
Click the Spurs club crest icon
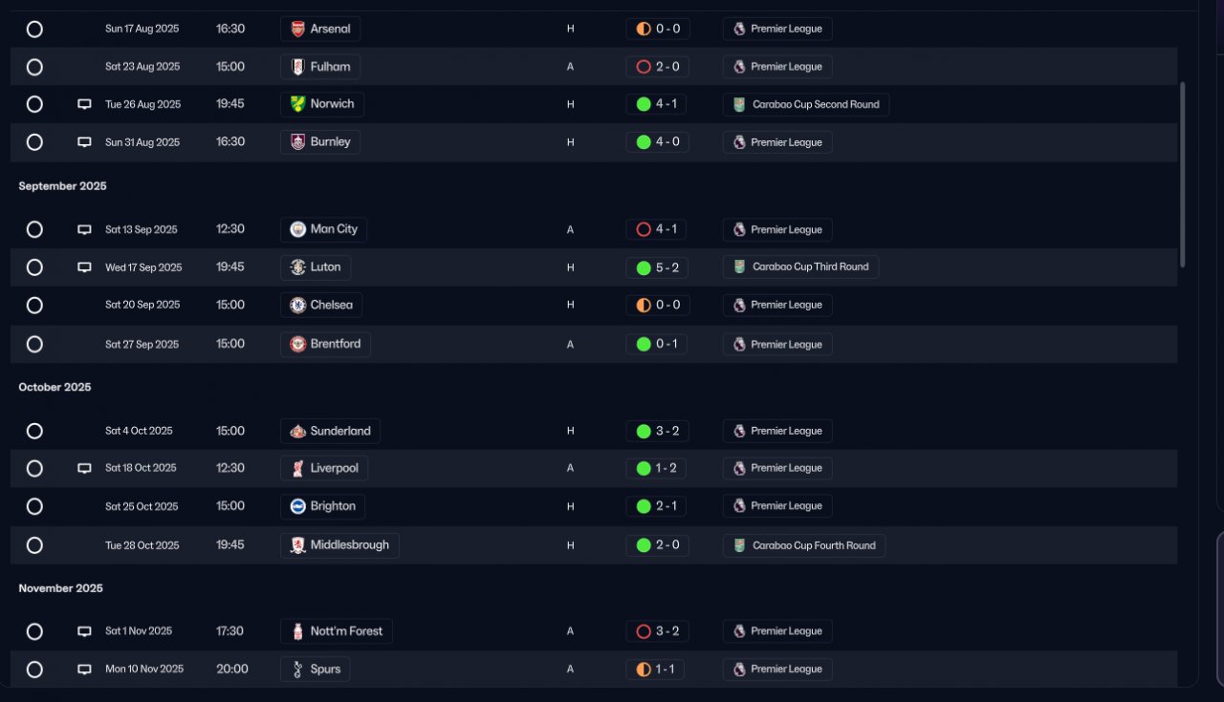(x=298, y=670)
